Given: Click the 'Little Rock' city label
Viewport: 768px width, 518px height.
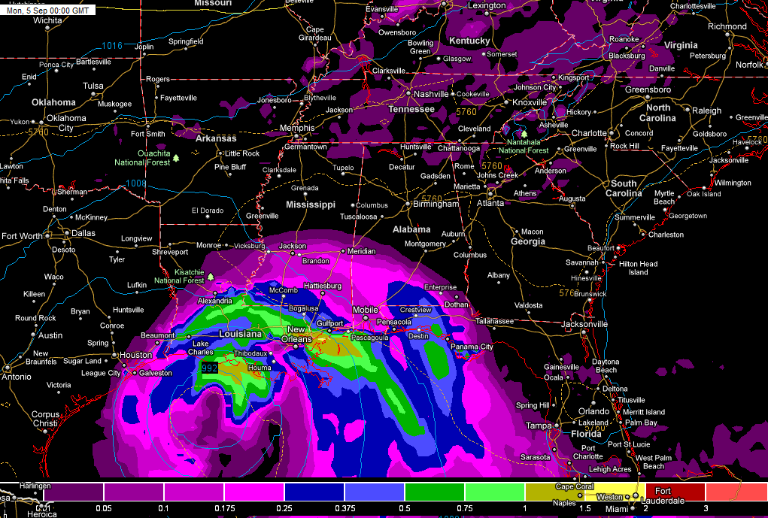Looking at the screenshot, I should [242, 153].
